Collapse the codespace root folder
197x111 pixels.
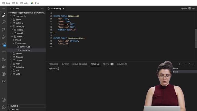pyautogui.click(x=27, y=13)
